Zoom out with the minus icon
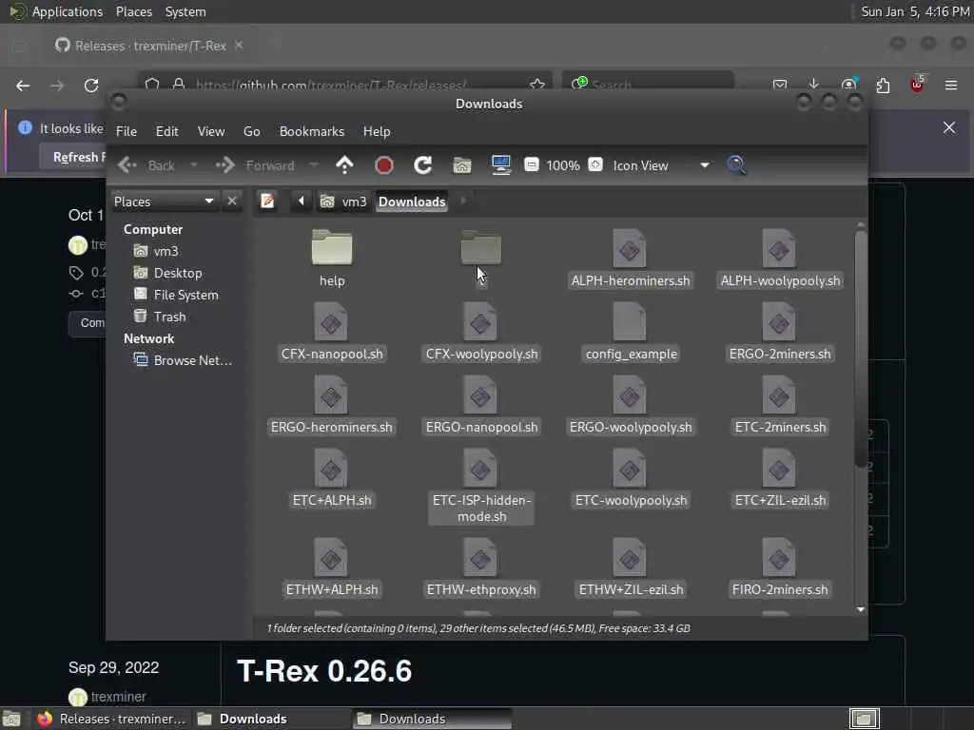This screenshot has width=974, height=730. [531, 164]
